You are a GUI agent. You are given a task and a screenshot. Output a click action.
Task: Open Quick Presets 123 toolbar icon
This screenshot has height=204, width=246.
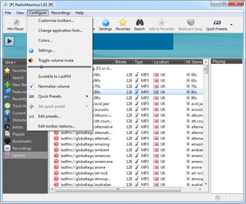pos(216,25)
